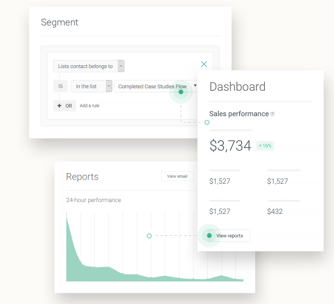Click the Segment panel heading
The width and height of the screenshot is (334, 304).
click(x=59, y=23)
